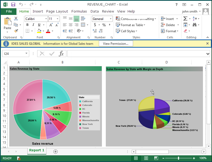Click the macro recording status bar icon
Image resolution: width=212 pixels, height=162 pixels.
[x=19, y=158]
